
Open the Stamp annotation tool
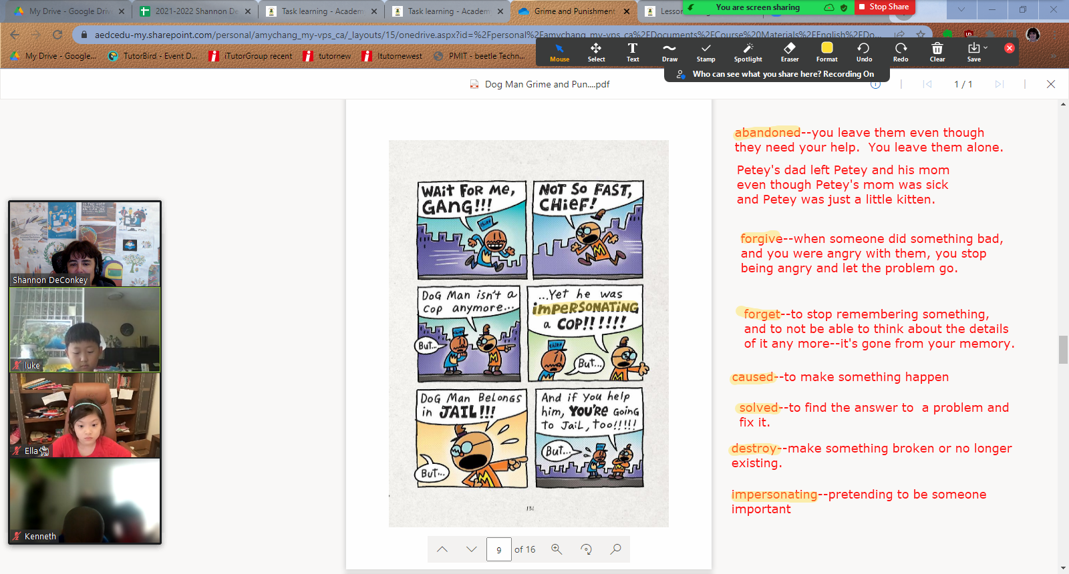pos(706,52)
